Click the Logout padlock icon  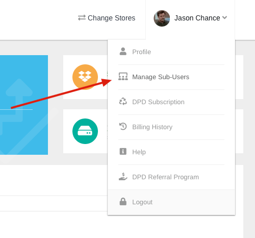click(x=123, y=202)
